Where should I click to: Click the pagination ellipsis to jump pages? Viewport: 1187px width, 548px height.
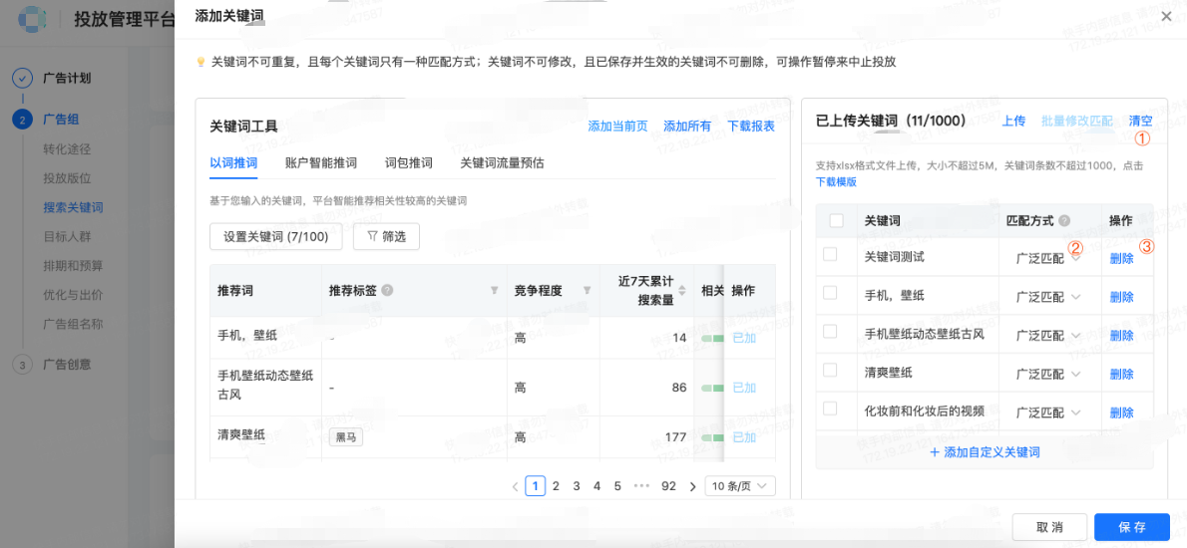point(642,486)
